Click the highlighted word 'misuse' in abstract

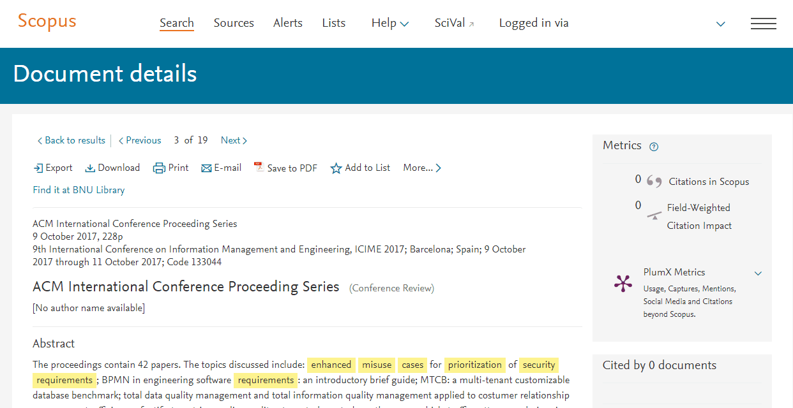377,365
